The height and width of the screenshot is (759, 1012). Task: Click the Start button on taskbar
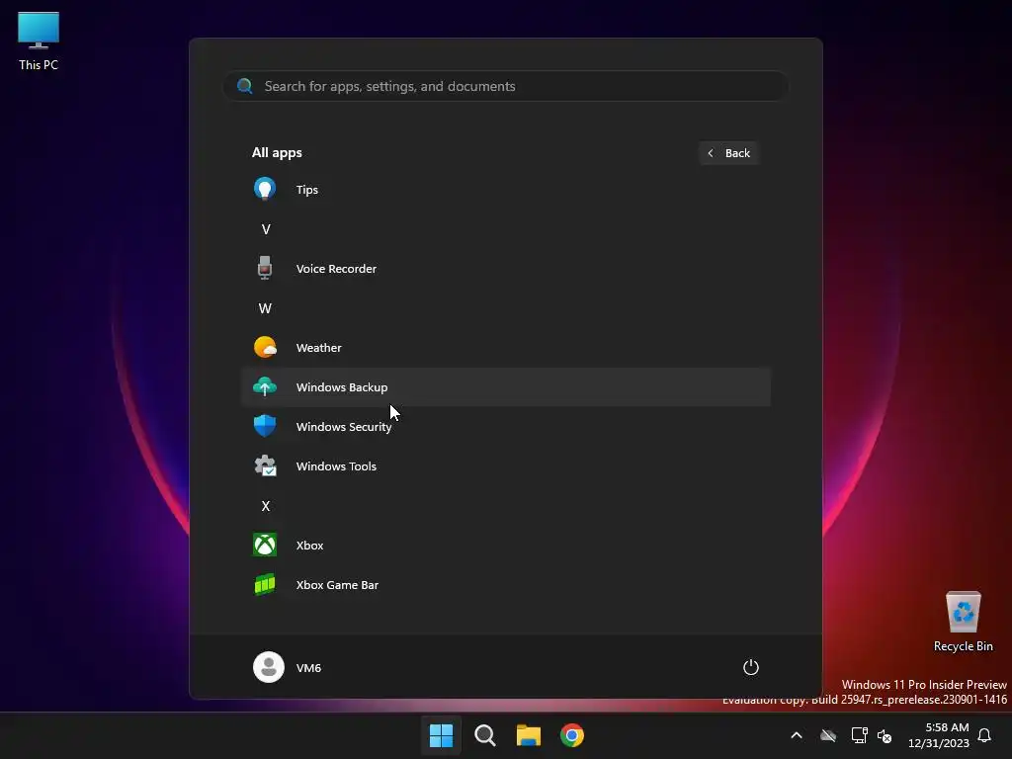tap(442, 735)
